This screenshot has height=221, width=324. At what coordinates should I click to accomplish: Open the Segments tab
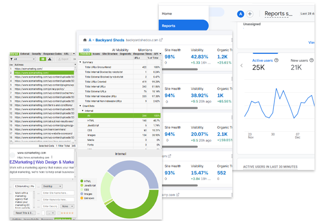[x=126, y=54]
